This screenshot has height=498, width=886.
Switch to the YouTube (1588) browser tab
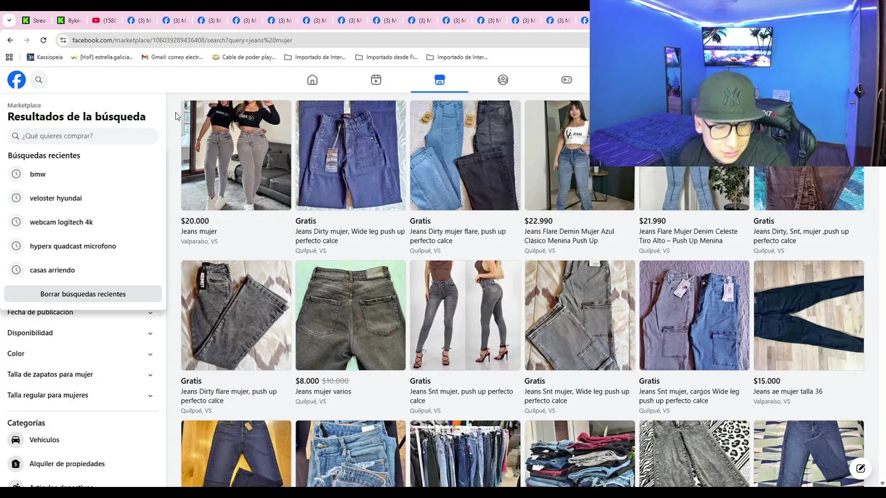[x=105, y=21]
